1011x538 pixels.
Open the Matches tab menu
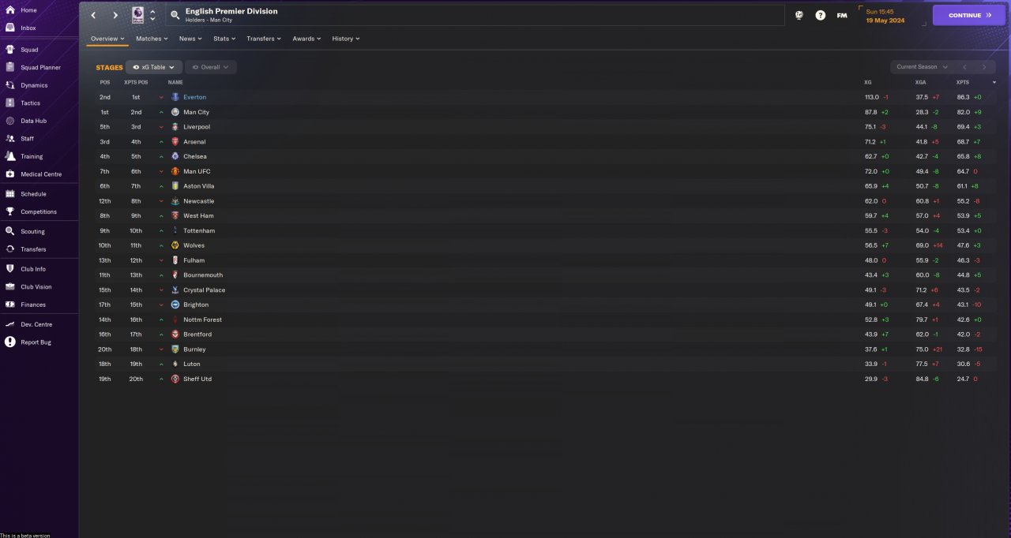click(x=151, y=39)
